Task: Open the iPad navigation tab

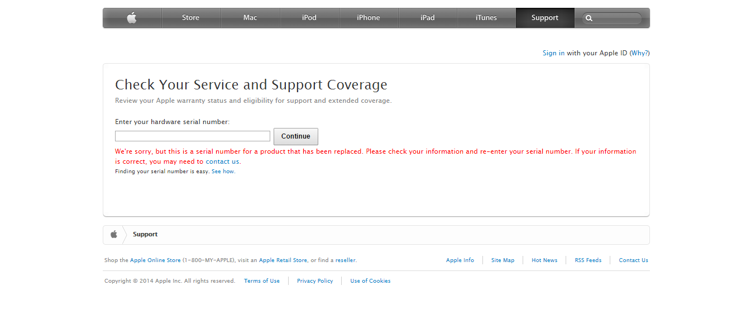Action: [428, 18]
